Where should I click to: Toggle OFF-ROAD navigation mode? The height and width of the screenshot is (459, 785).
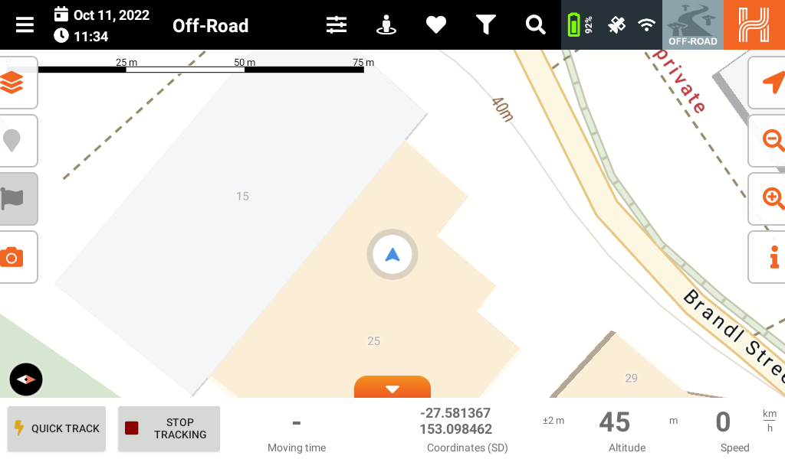point(693,24)
